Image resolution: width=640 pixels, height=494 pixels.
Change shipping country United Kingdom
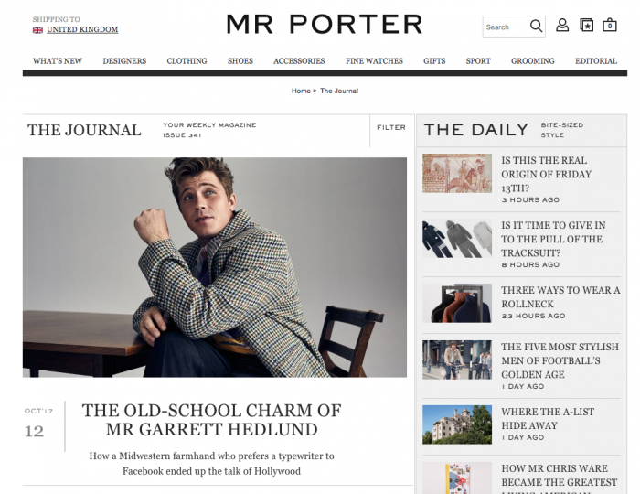coord(82,29)
